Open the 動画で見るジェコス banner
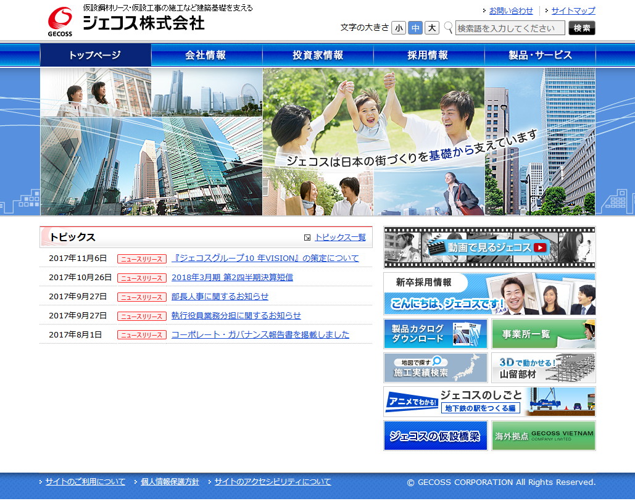 pos(489,247)
